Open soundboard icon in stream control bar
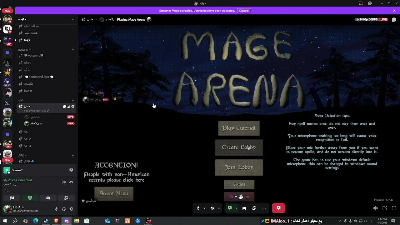The height and width of the screenshot is (225, 400). pyautogui.click(x=254, y=208)
